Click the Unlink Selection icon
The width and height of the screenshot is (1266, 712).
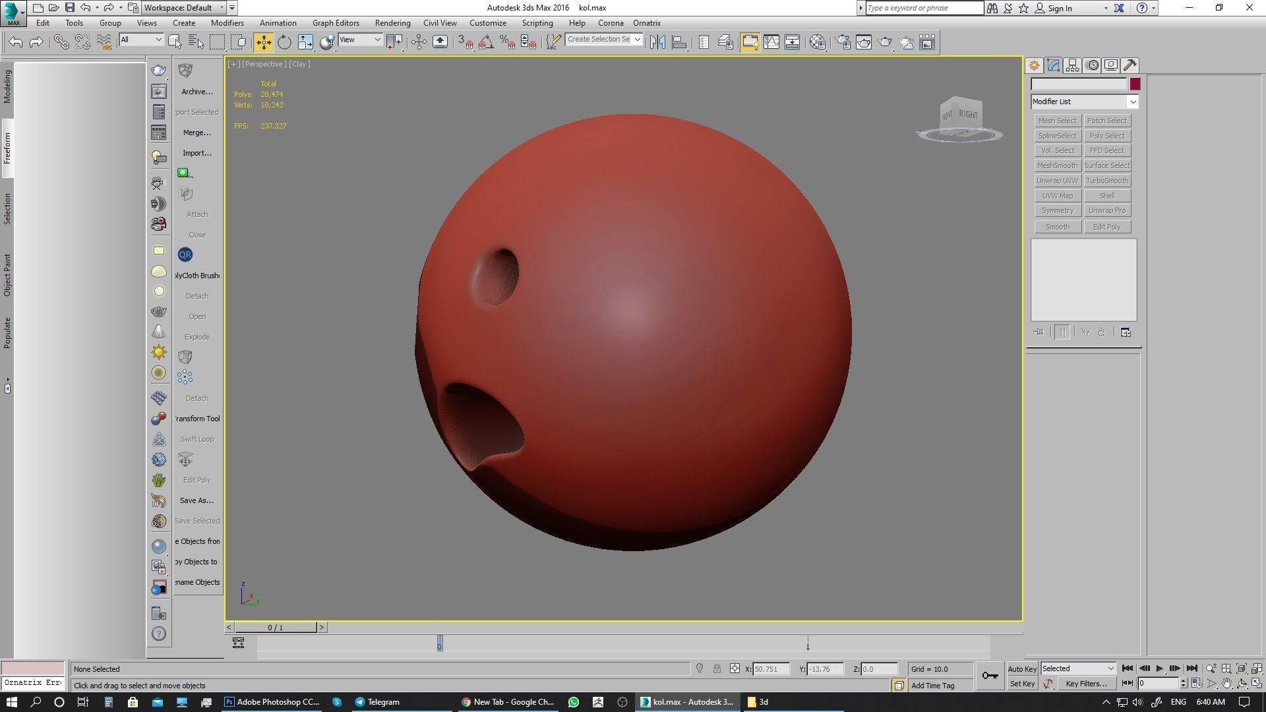82,42
